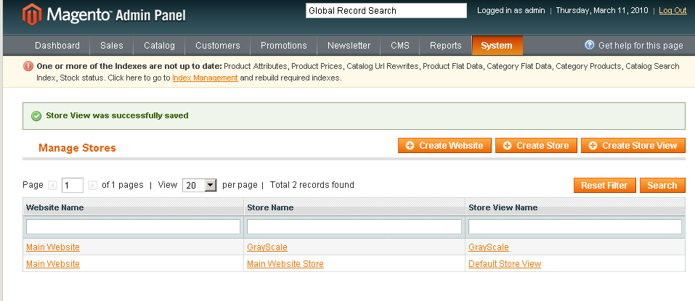Click 'Store View was successfully saved' message
This screenshot has width=695, height=301.
[x=118, y=115]
